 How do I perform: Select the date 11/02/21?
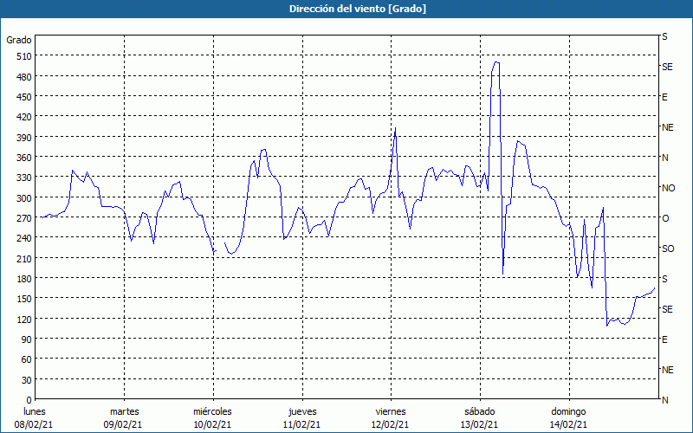point(301,424)
